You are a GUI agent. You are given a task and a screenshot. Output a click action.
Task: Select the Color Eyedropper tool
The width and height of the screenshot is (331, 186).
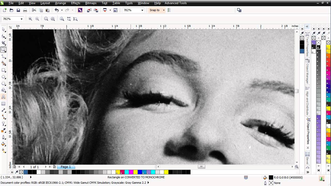[4, 130]
